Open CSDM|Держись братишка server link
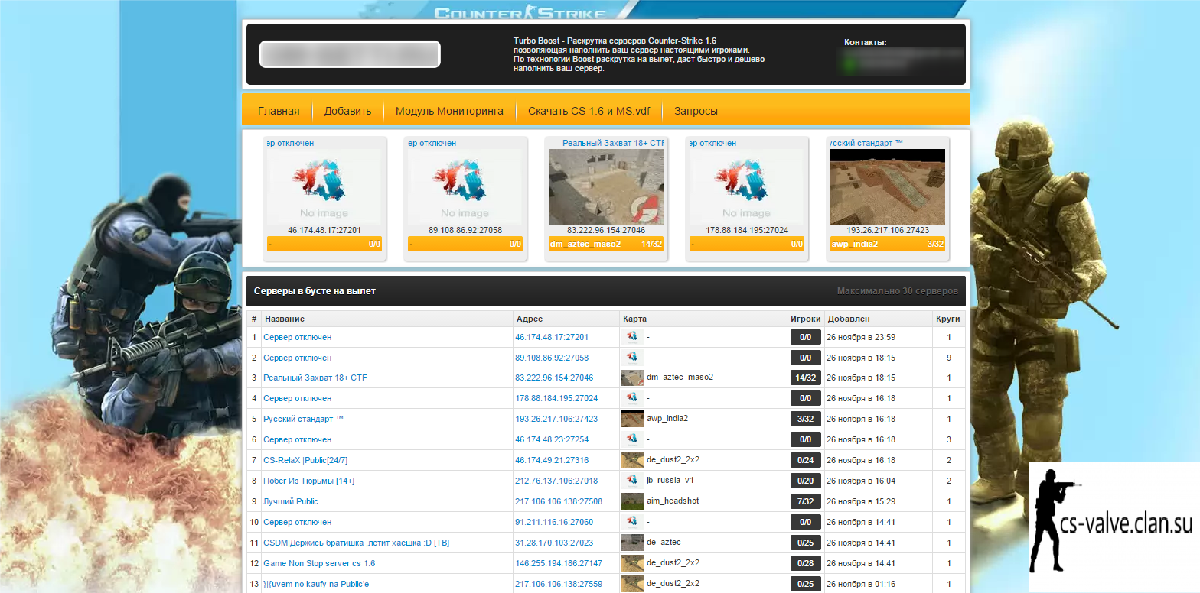The width and height of the screenshot is (1200, 593). [x=357, y=543]
